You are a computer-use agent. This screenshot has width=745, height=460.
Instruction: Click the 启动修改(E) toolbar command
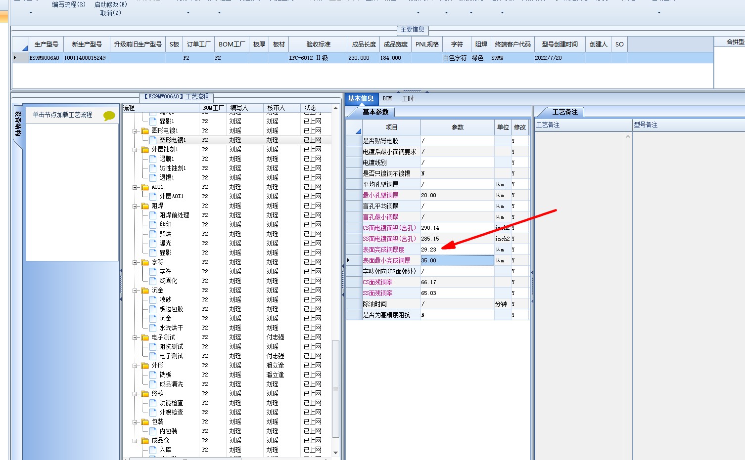(x=110, y=4)
